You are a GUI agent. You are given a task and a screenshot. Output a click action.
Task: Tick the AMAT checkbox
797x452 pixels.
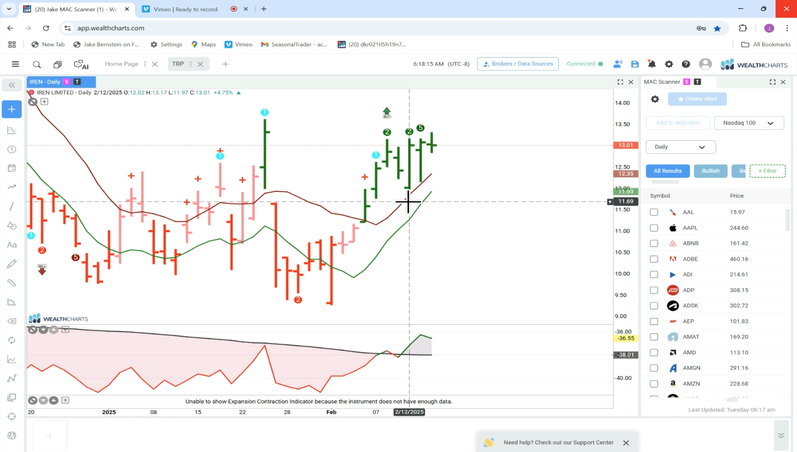(654, 337)
